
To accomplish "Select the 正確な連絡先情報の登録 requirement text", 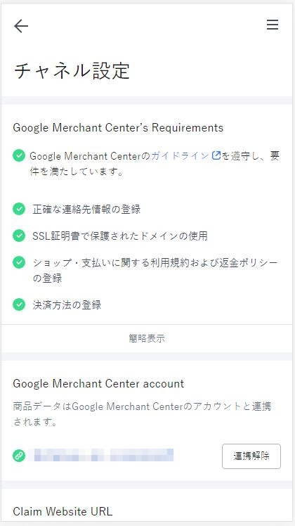I will (x=86, y=210).
